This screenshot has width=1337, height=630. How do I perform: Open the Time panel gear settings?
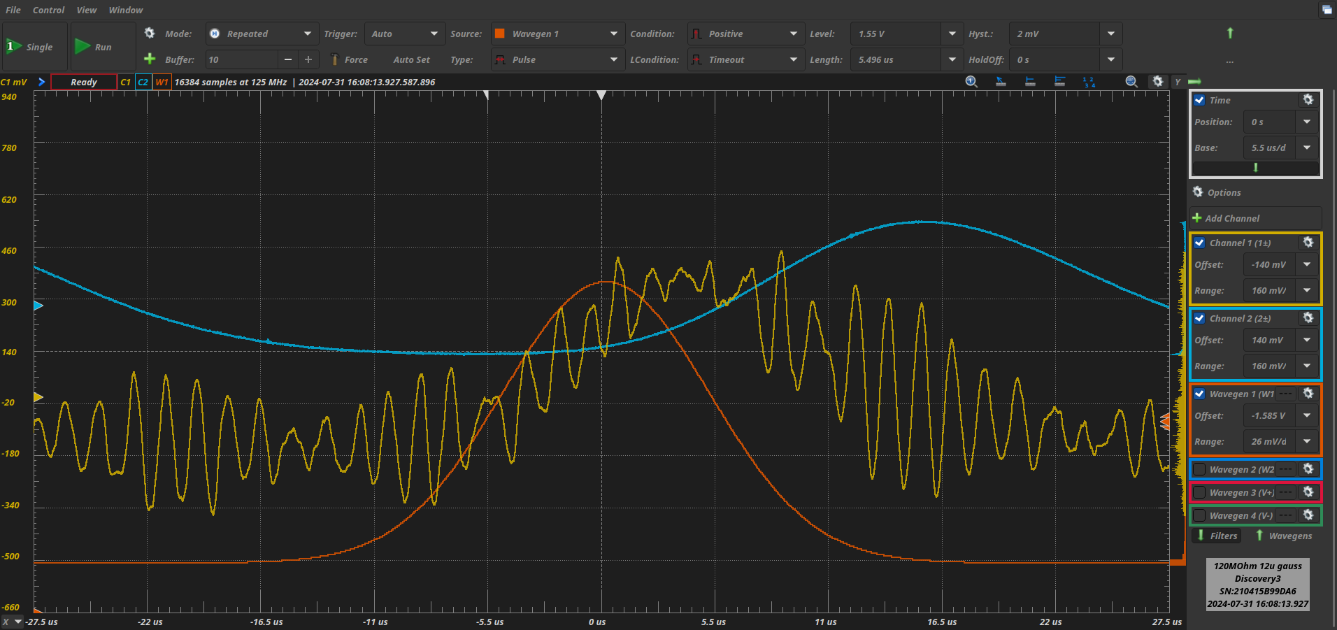[1308, 100]
